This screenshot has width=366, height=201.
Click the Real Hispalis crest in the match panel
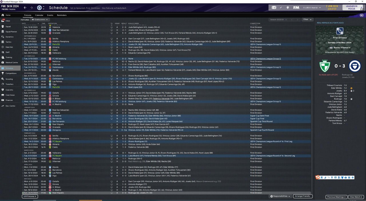coord(325,66)
